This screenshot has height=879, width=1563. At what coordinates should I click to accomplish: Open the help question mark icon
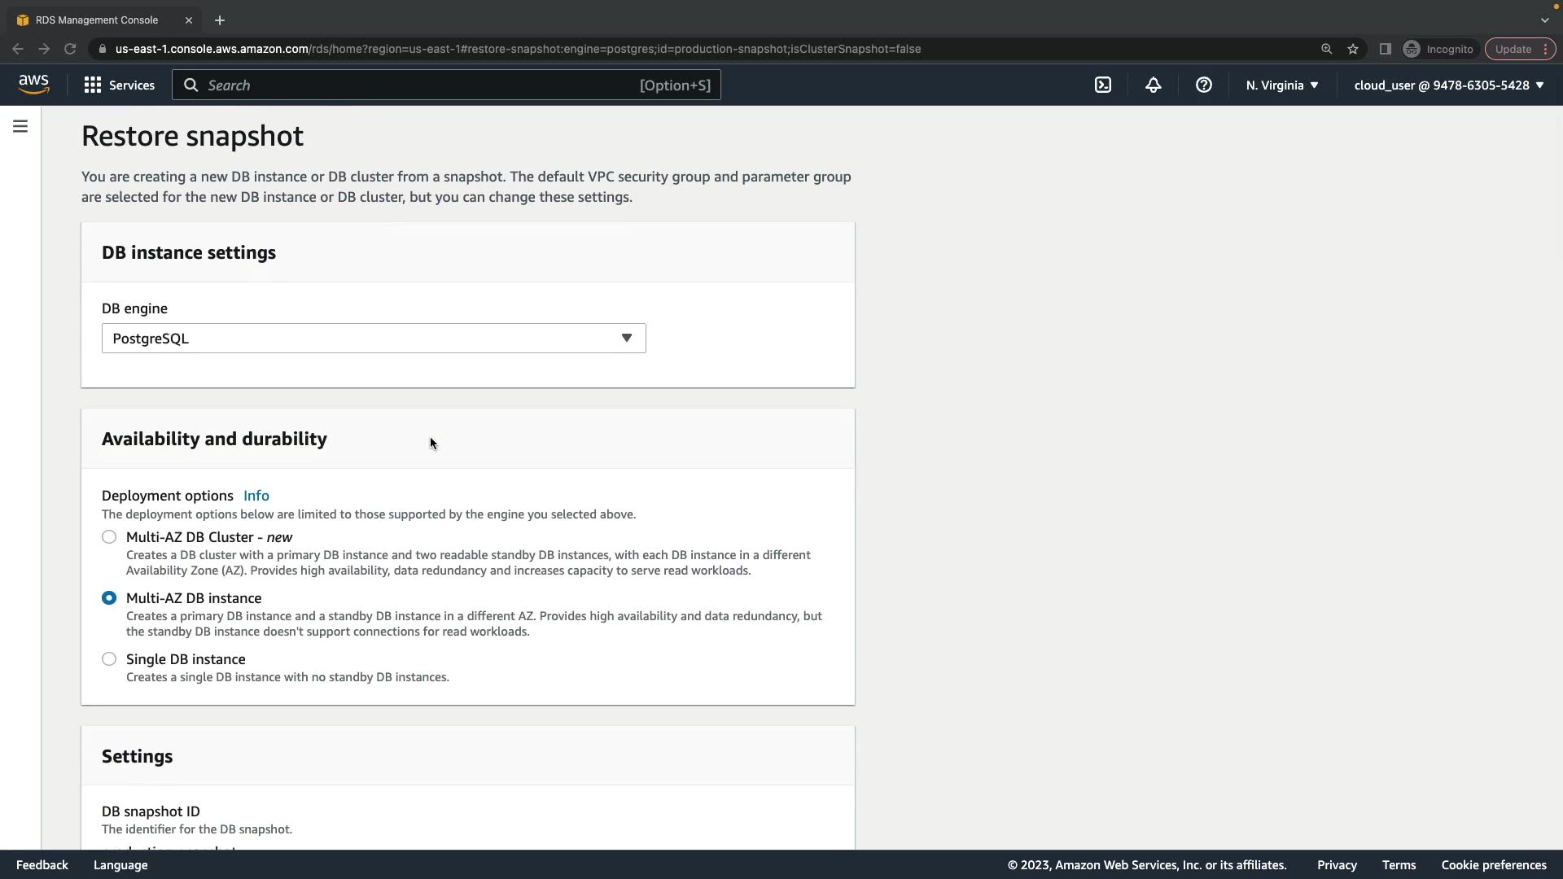tap(1203, 85)
